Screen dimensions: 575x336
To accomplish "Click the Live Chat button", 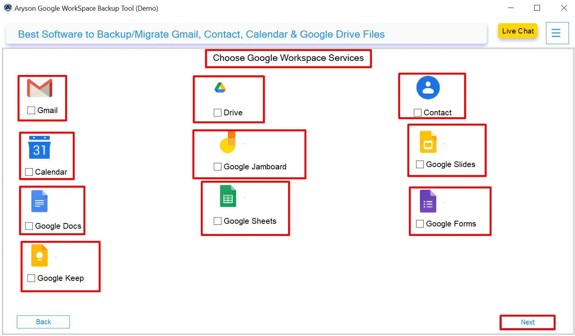I will pyautogui.click(x=517, y=31).
